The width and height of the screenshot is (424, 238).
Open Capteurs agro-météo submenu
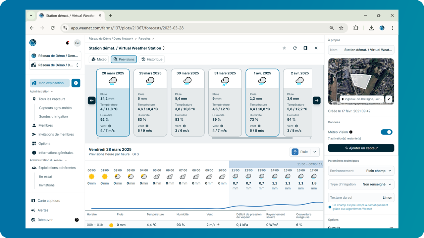(x=55, y=108)
